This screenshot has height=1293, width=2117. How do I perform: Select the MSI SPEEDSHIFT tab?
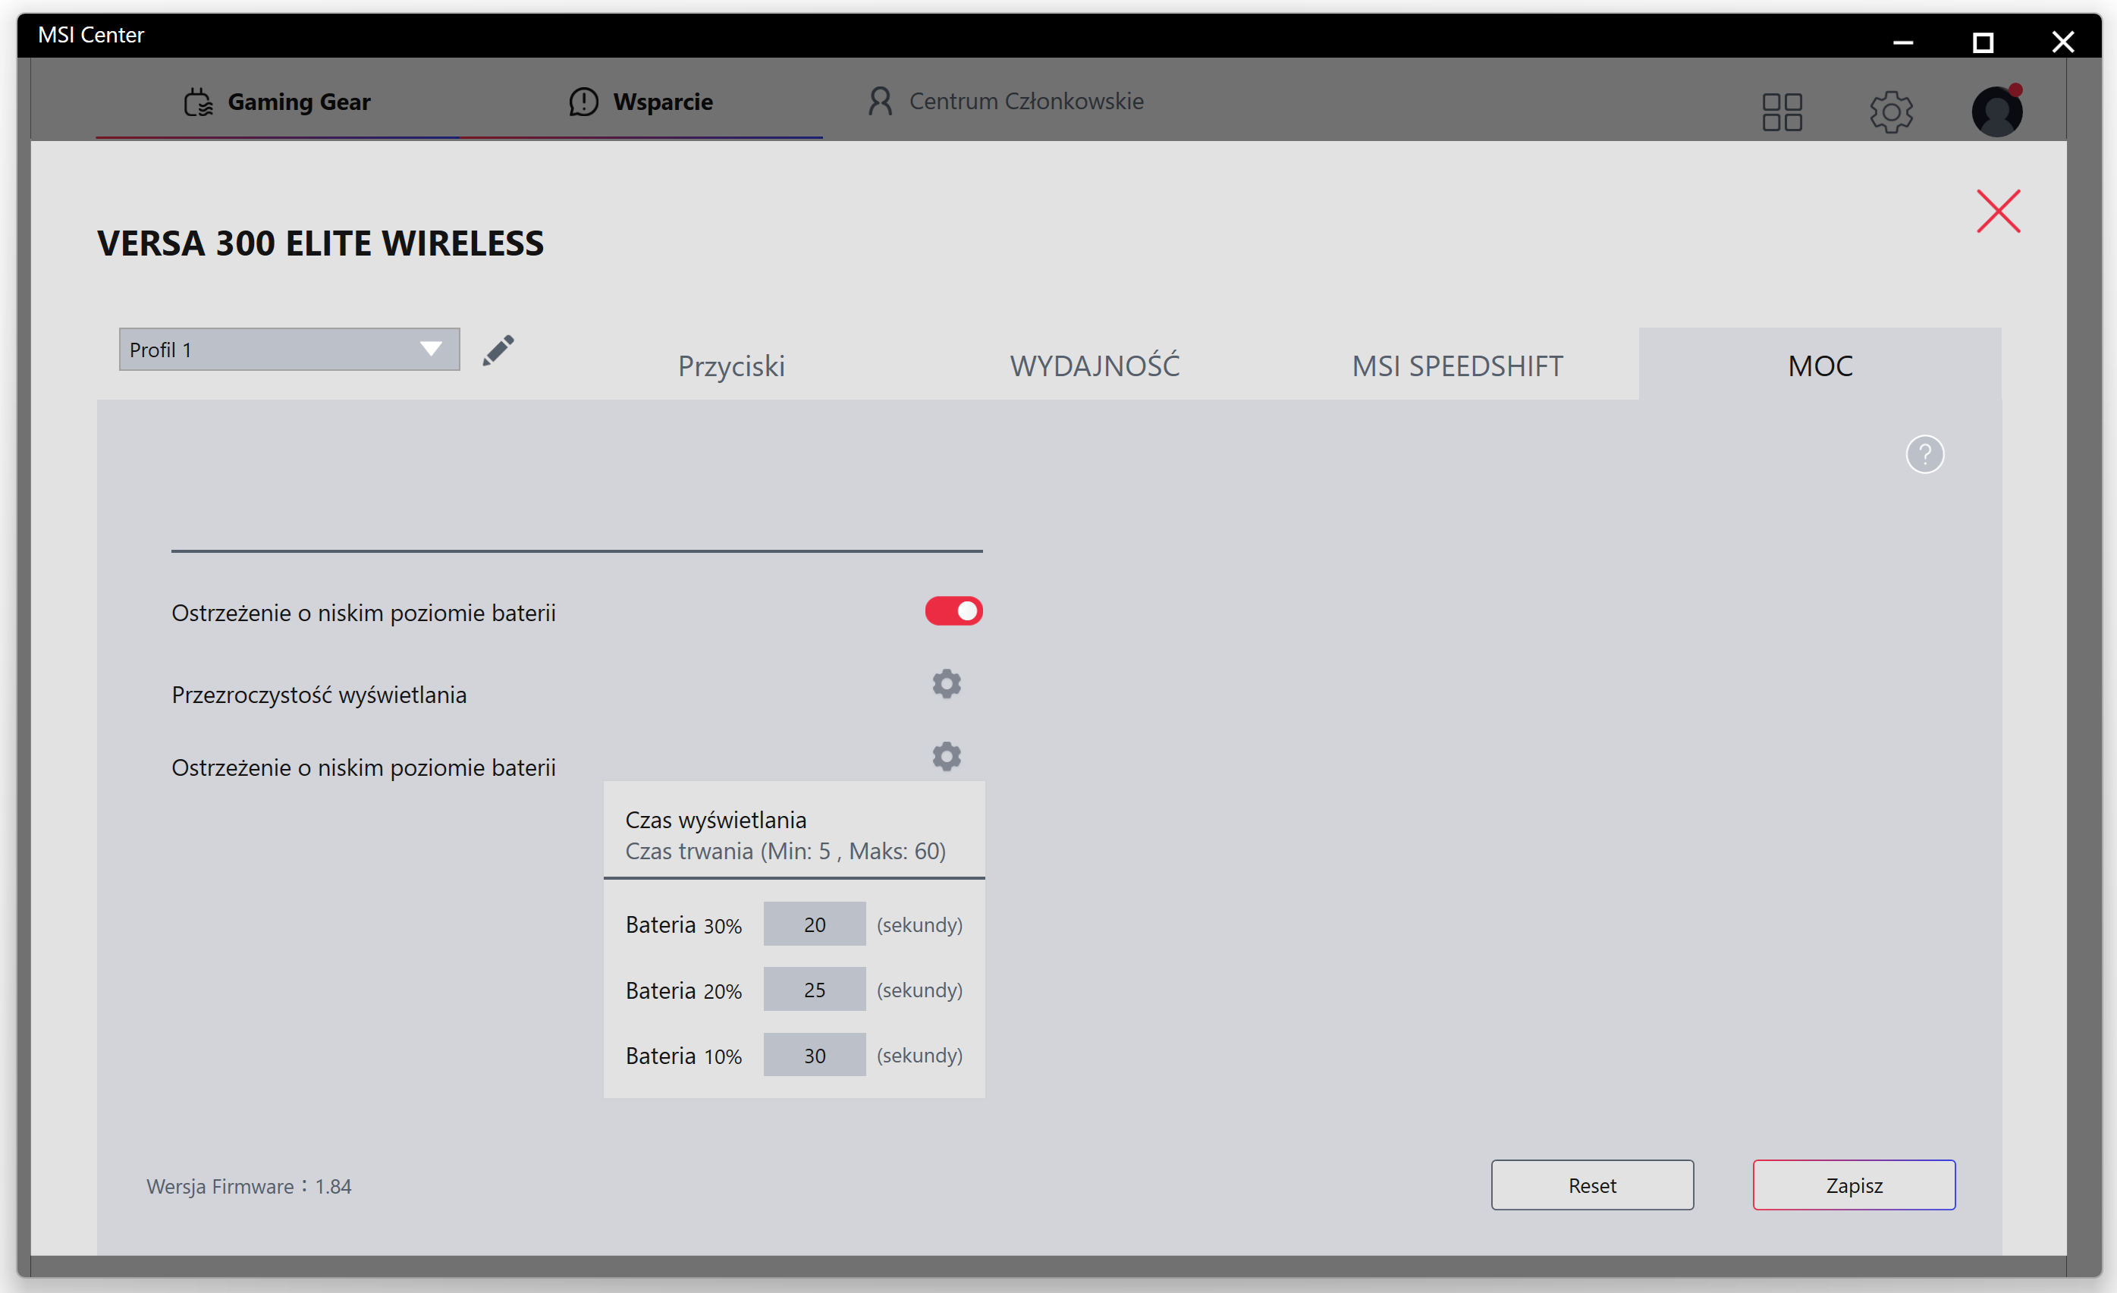pos(1457,366)
